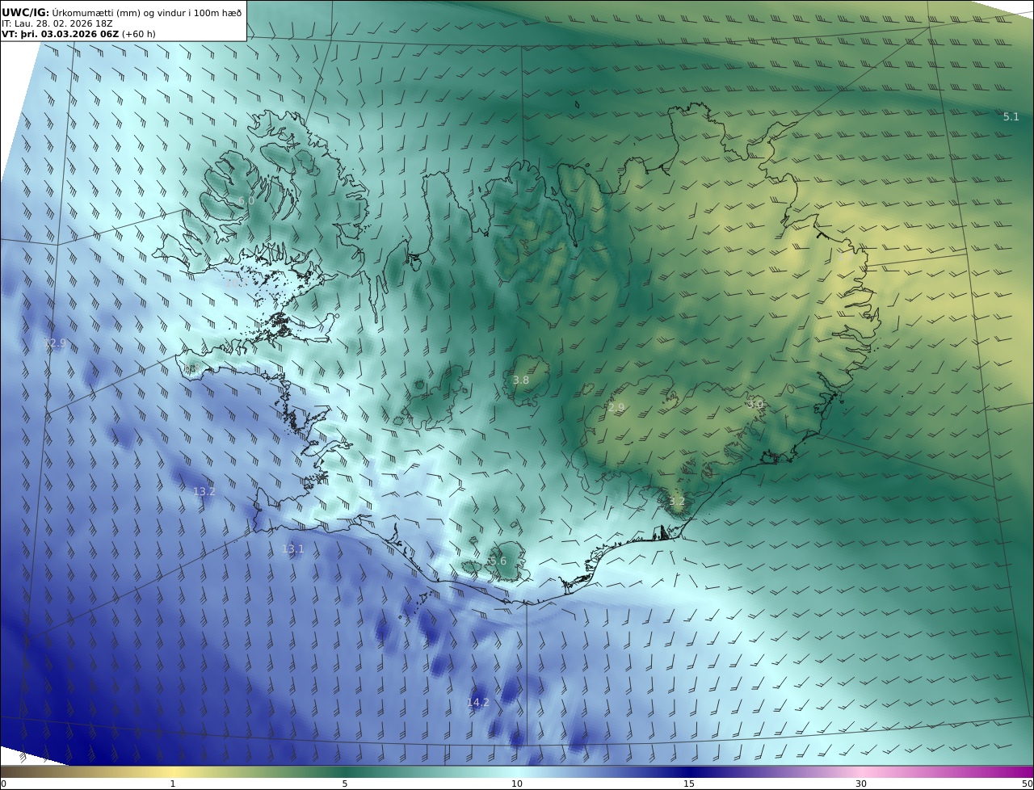Click the colorbar tick label 1
1034x790 pixels.
[172, 784]
